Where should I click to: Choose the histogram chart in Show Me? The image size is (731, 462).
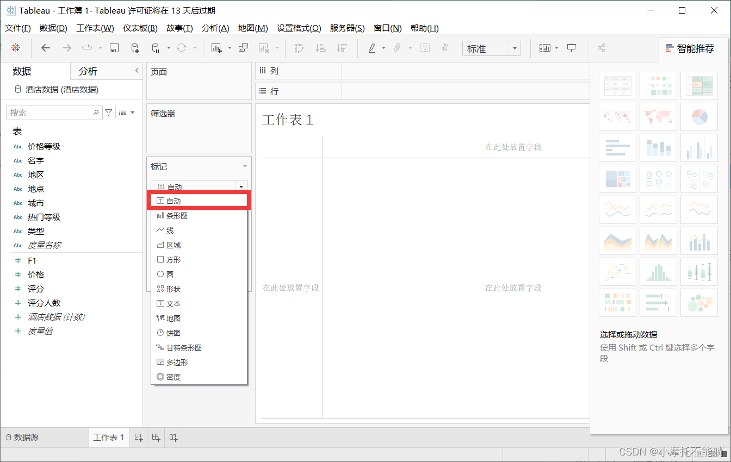pyautogui.click(x=658, y=272)
